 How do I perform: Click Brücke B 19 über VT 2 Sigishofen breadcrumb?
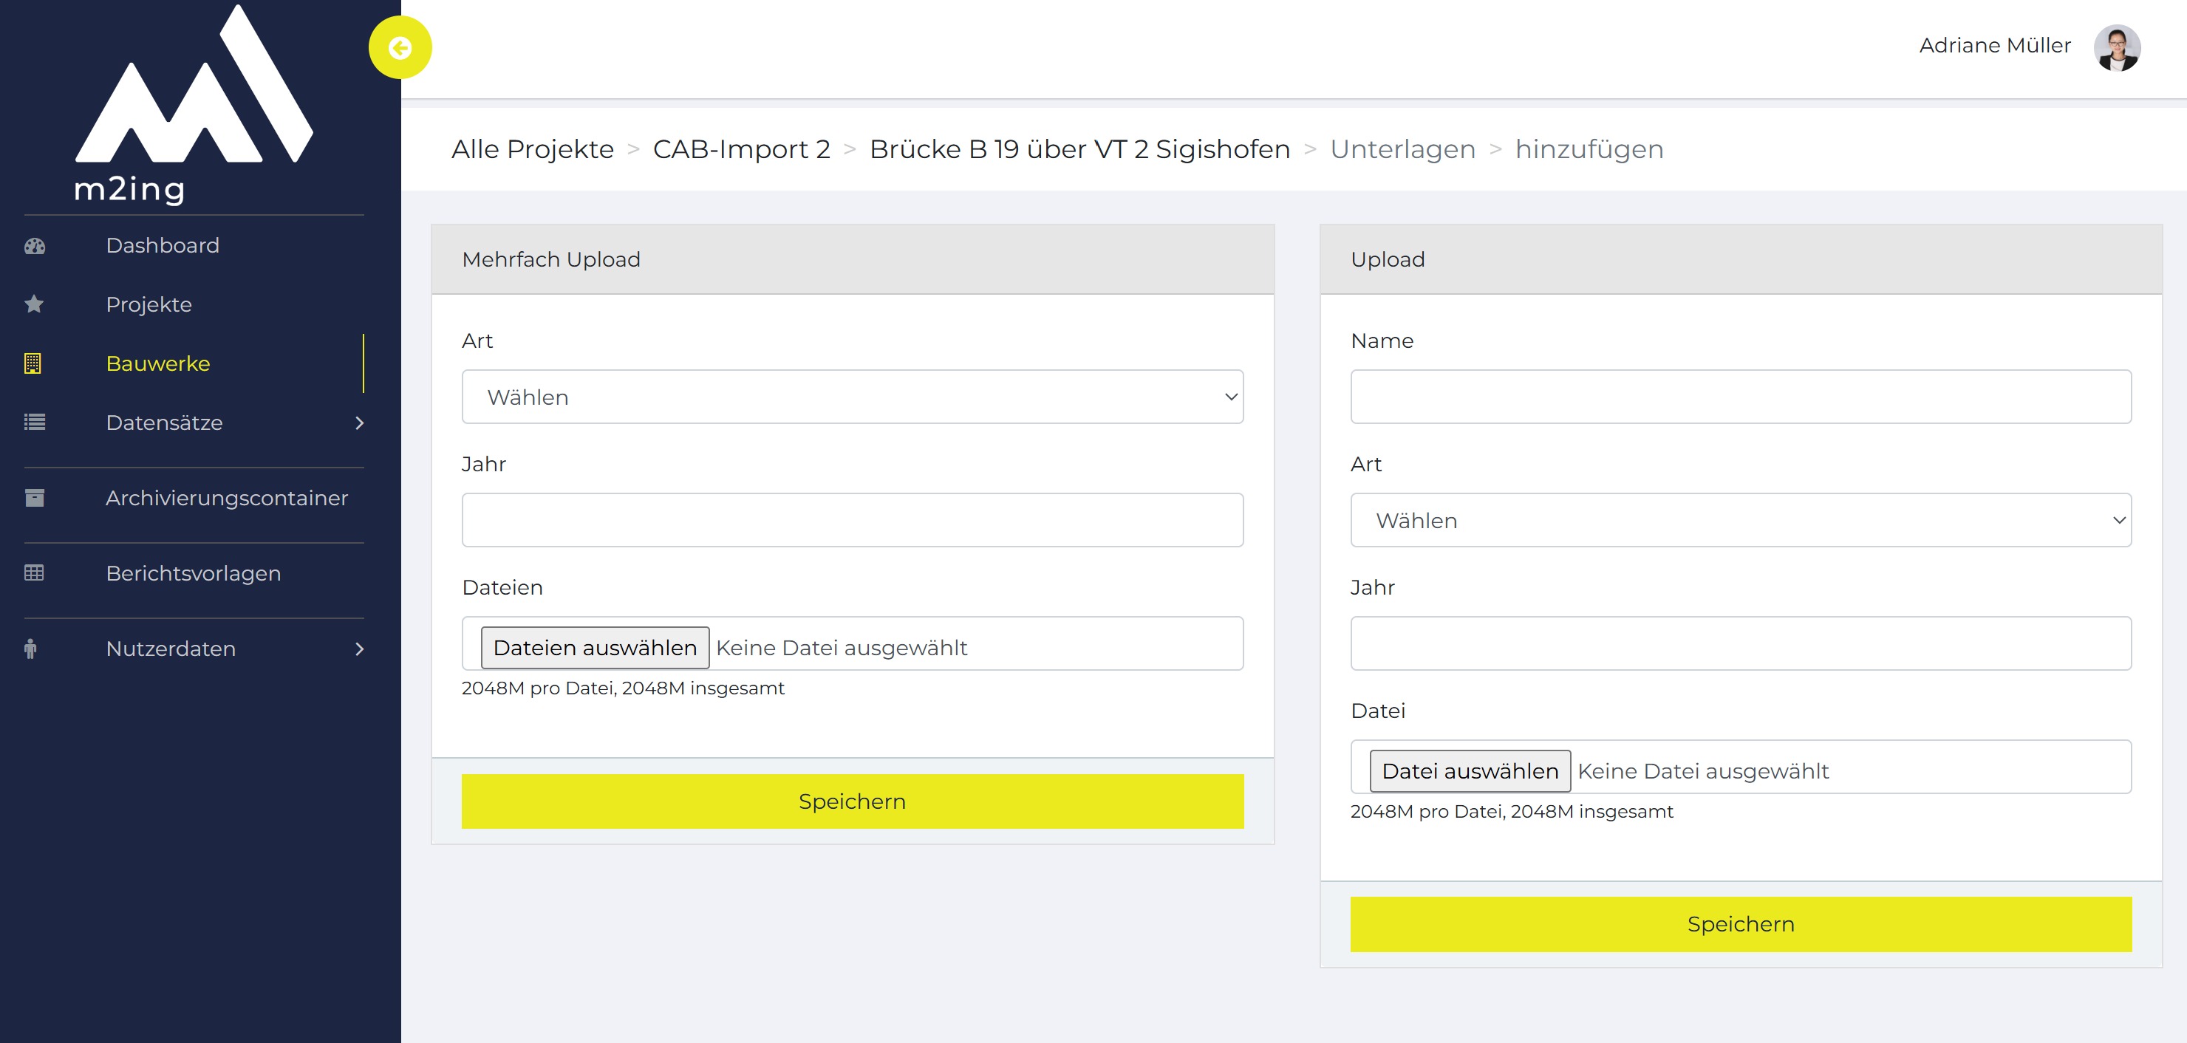(1080, 148)
